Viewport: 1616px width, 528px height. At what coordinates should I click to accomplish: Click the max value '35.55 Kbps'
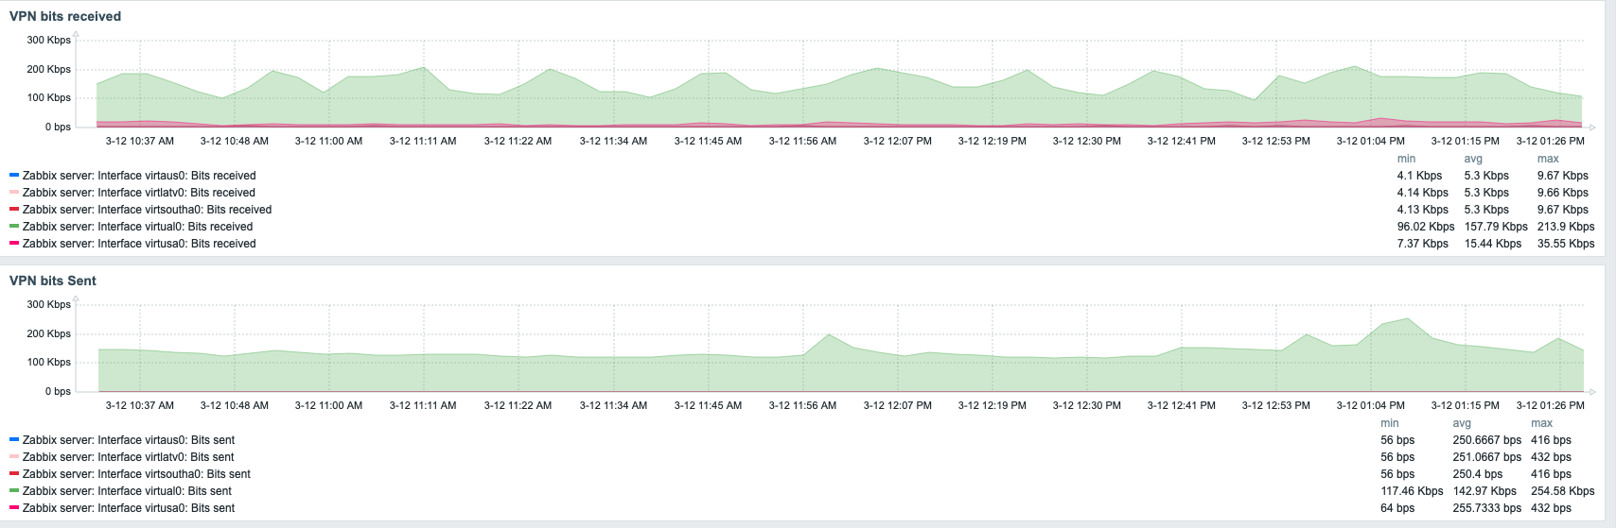[1566, 244]
